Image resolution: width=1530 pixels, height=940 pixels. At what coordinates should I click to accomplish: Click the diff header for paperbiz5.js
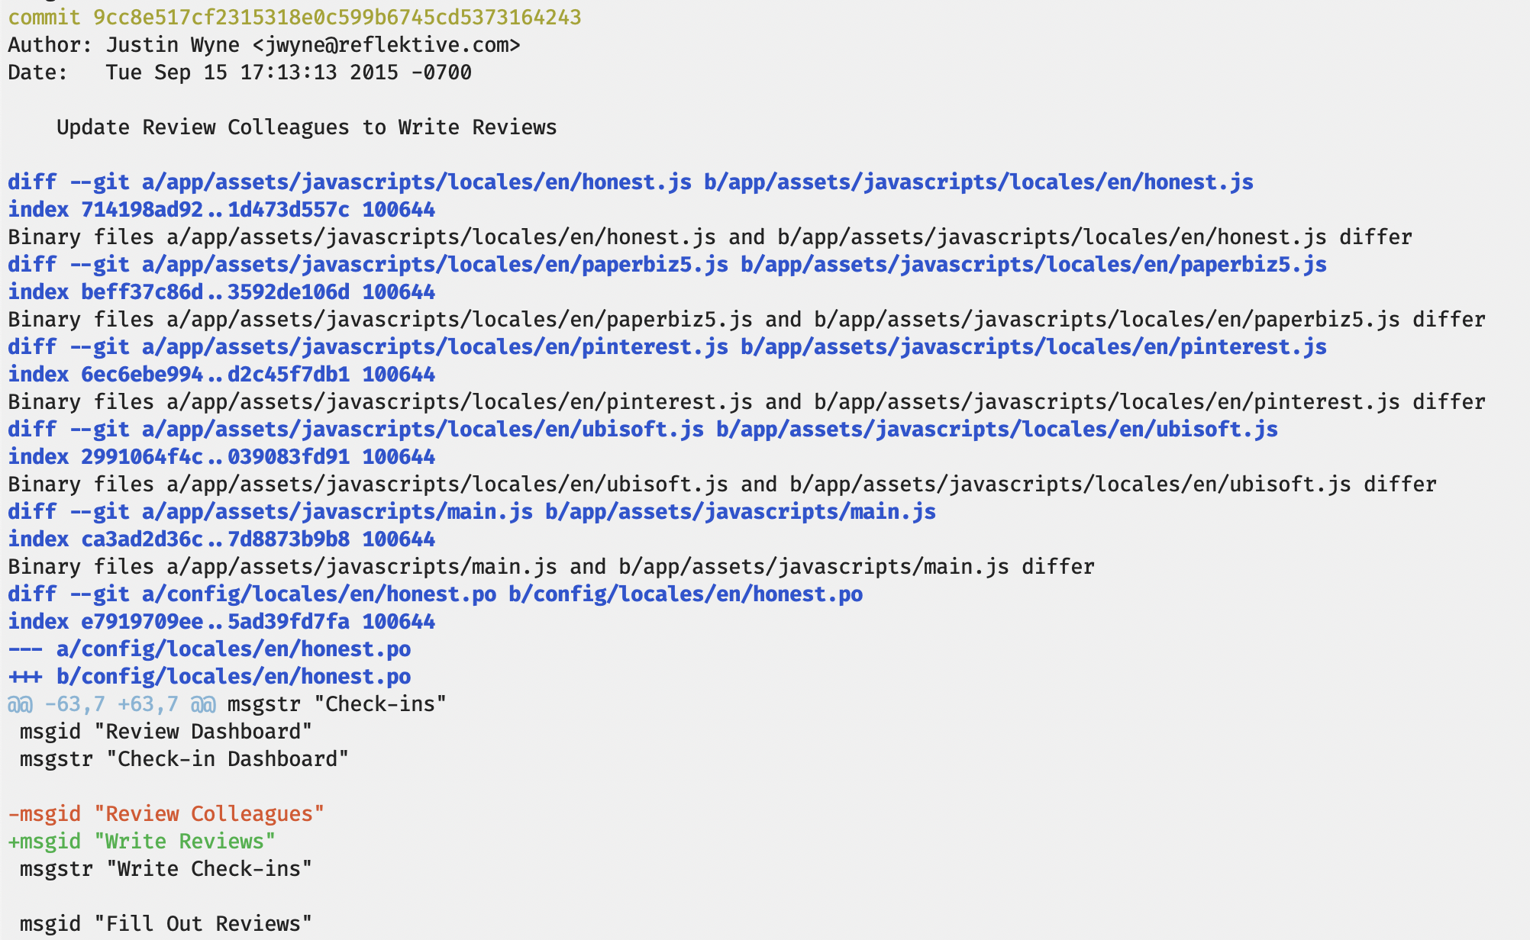coord(667,265)
